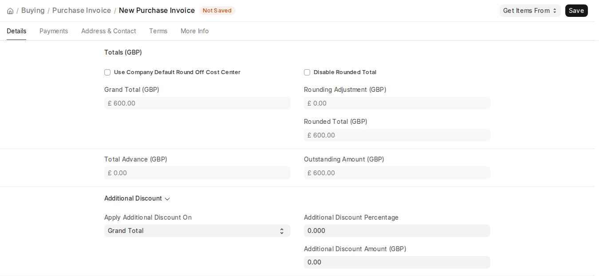
Task: Click the Additional Discount Amount (GBP) field
Action: (397, 262)
